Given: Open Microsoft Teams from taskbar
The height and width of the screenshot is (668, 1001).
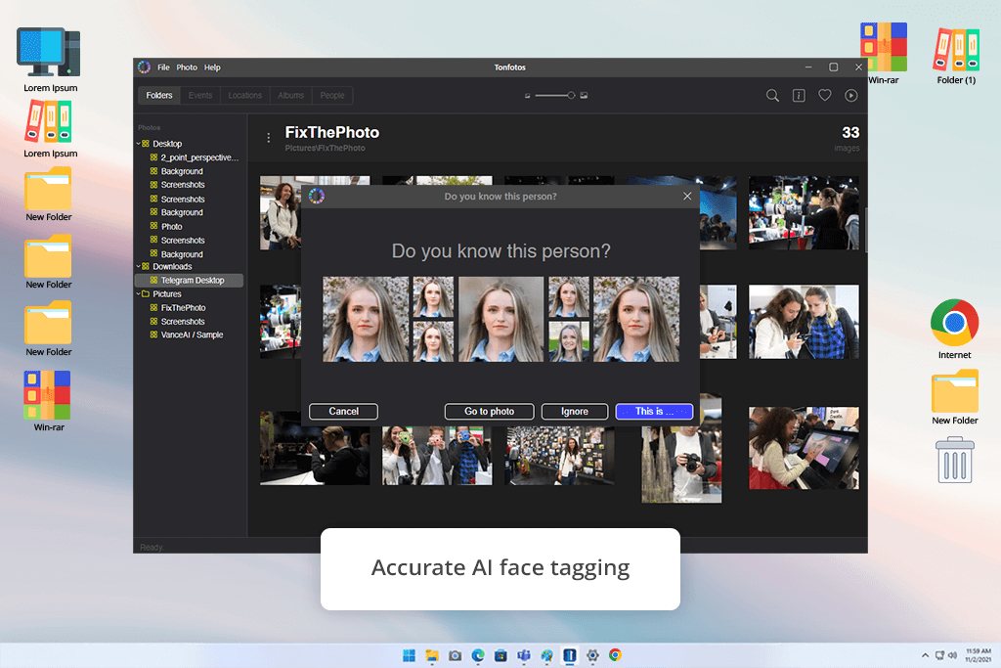Looking at the screenshot, I should pos(524,655).
